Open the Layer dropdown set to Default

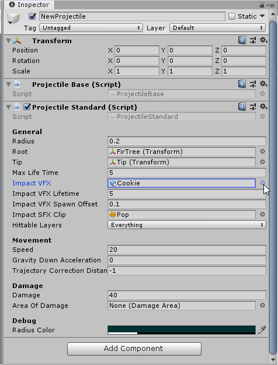click(x=217, y=28)
